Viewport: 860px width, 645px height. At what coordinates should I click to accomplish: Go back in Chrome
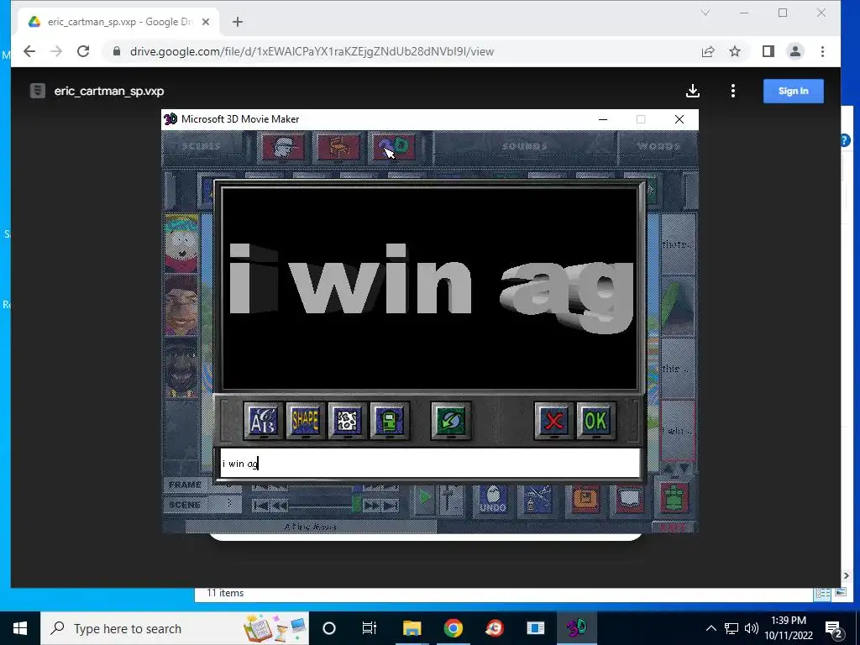[29, 51]
